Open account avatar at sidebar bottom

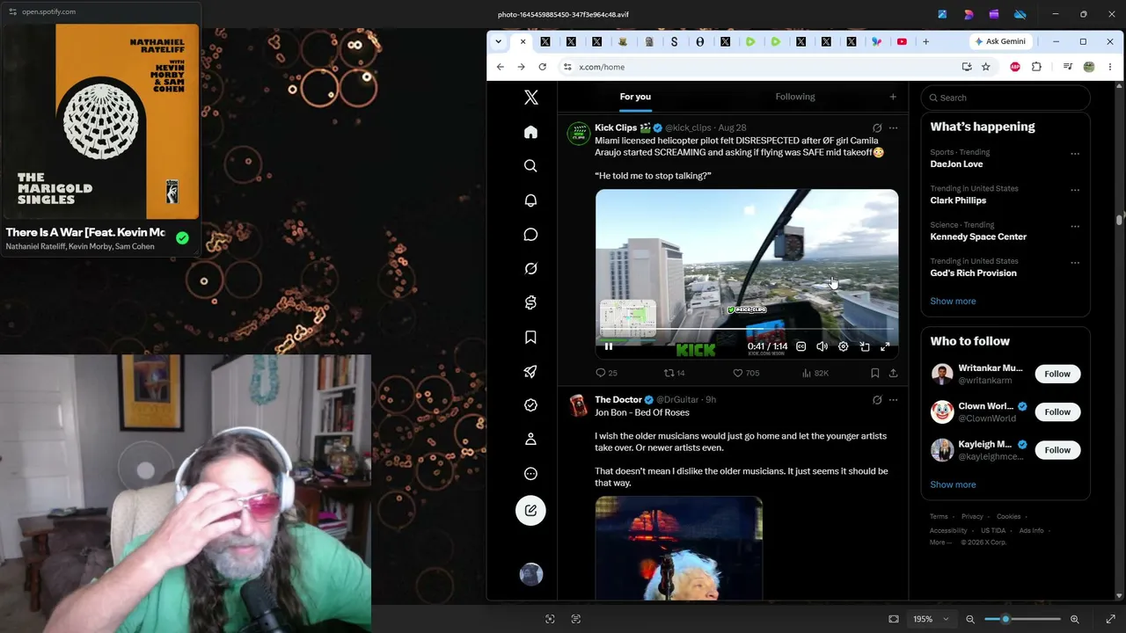[x=531, y=575]
